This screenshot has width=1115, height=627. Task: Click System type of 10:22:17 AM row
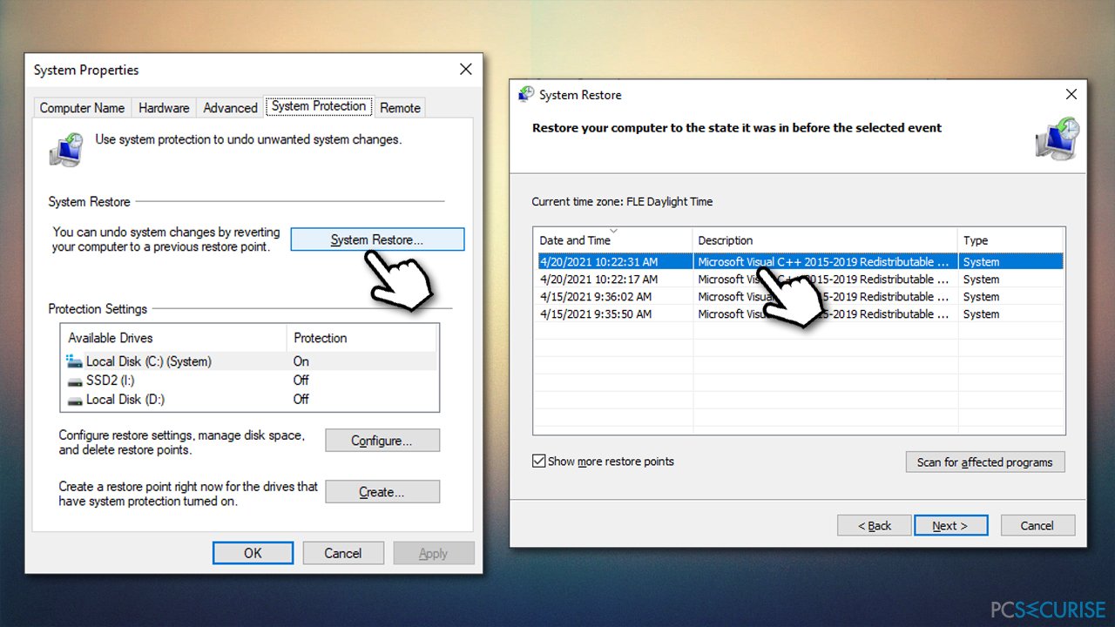[x=982, y=280]
